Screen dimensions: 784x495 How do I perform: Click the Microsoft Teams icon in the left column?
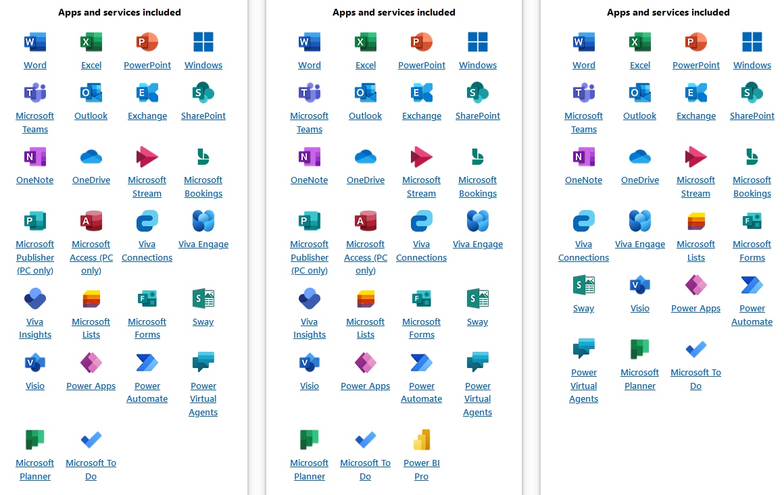click(35, 93)
